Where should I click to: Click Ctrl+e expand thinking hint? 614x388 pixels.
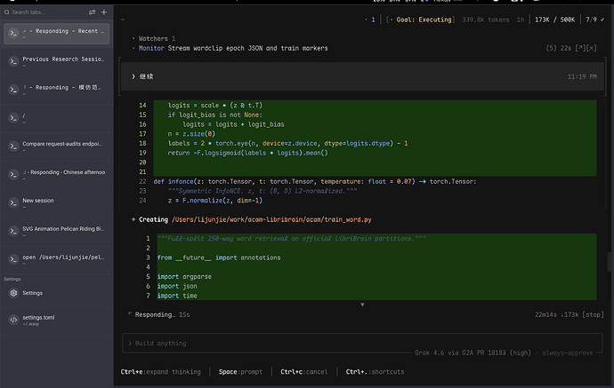(x=160, y=372)
